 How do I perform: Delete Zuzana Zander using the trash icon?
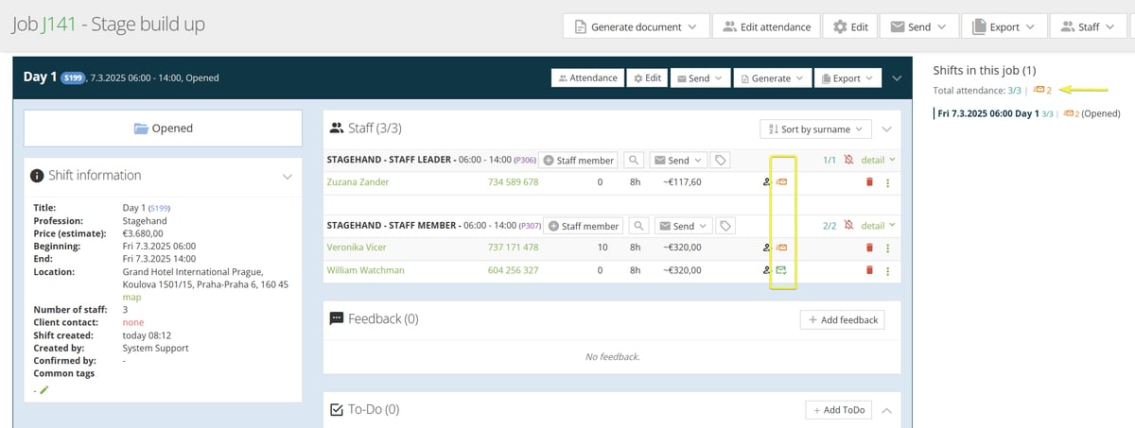click(868, 181)
